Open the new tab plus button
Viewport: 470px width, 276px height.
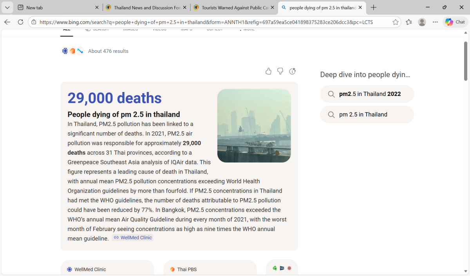pos(374,7)
